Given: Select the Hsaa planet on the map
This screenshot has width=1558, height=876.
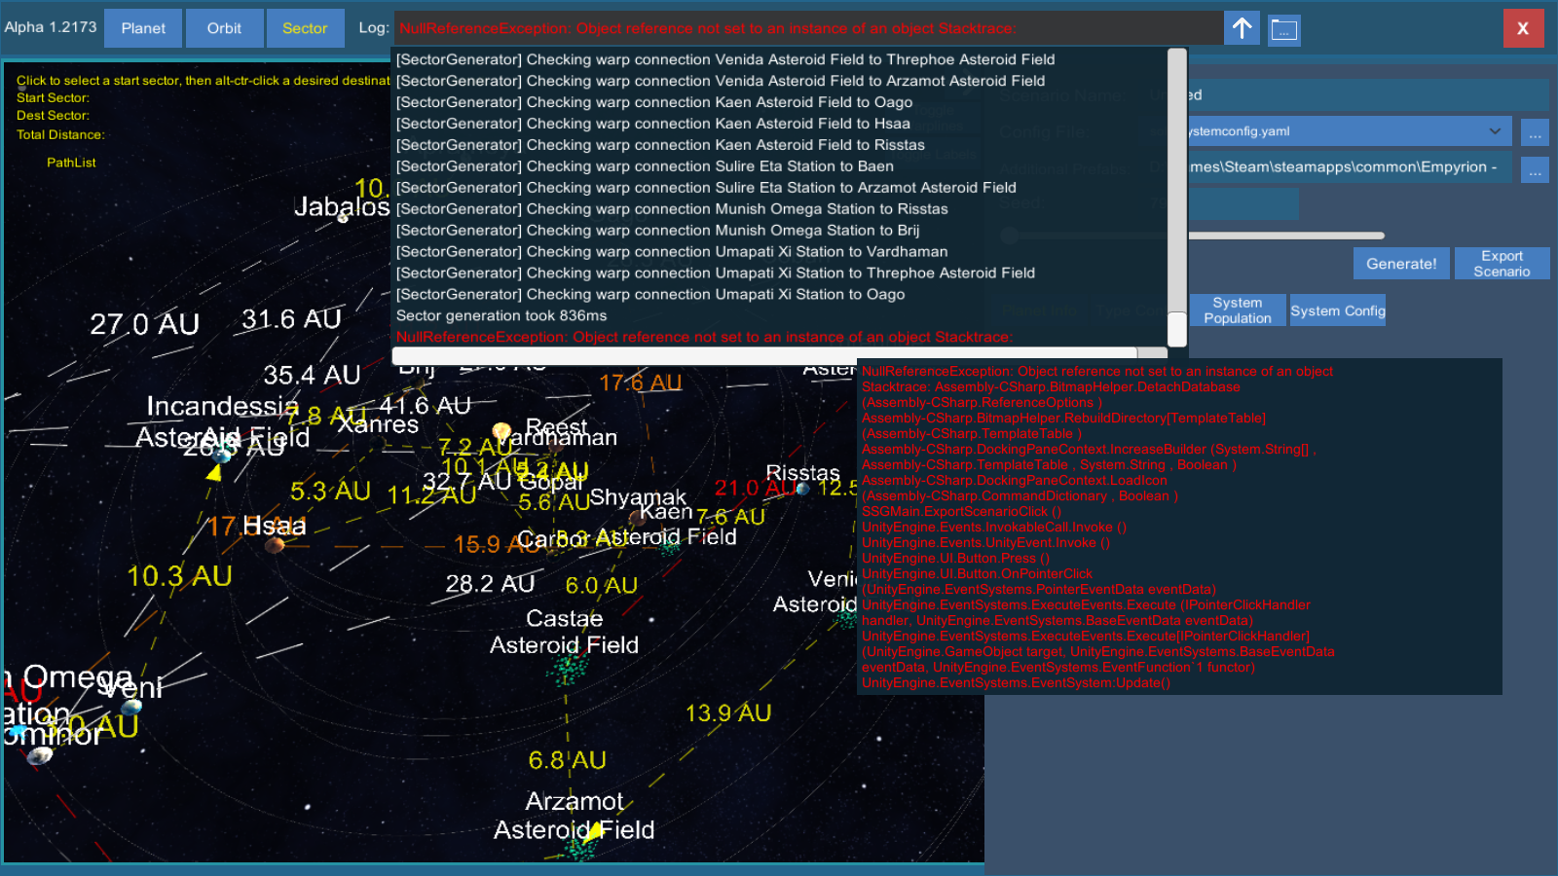Looking at the screenshot, I should tap(275, 544).
